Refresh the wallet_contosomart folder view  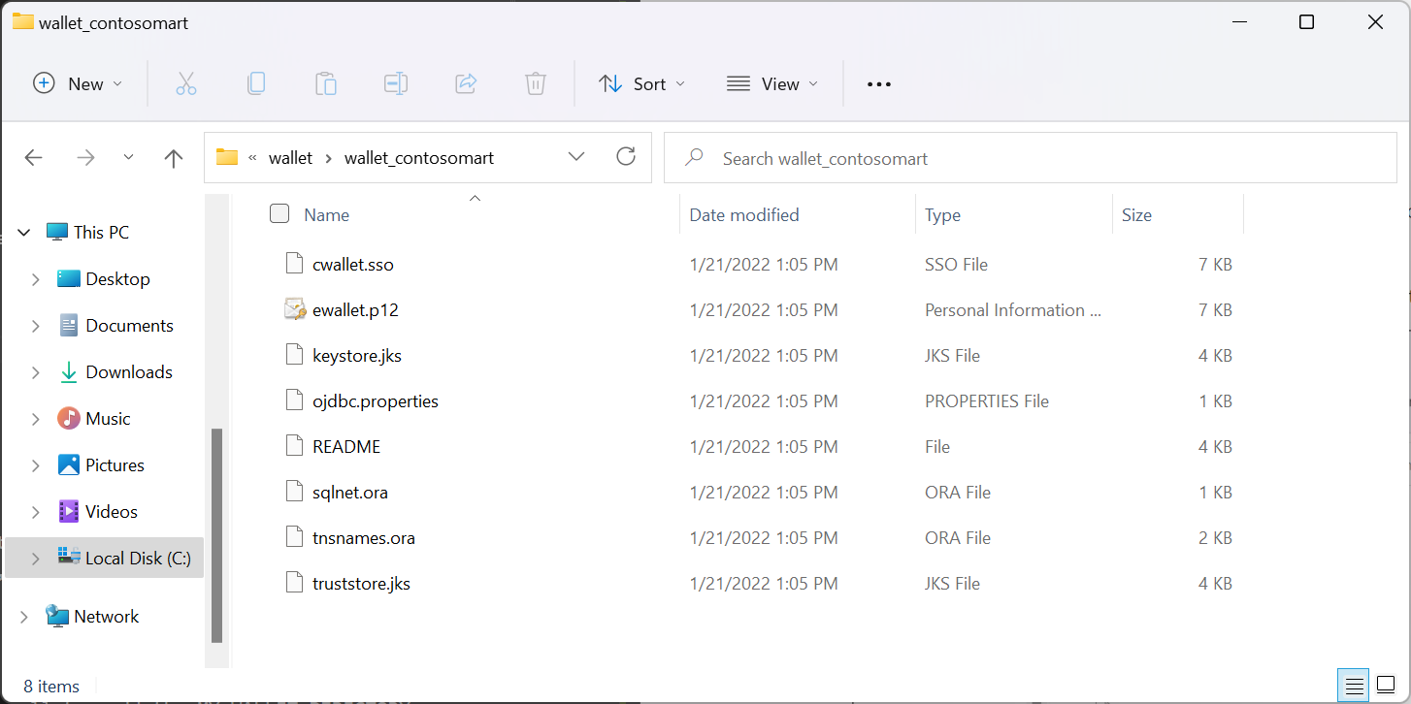click(626, 156)
